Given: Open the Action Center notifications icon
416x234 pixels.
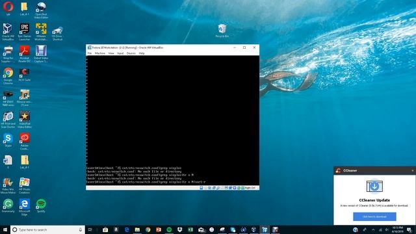Looking at the screenshot, I should (x=409, y=229).
